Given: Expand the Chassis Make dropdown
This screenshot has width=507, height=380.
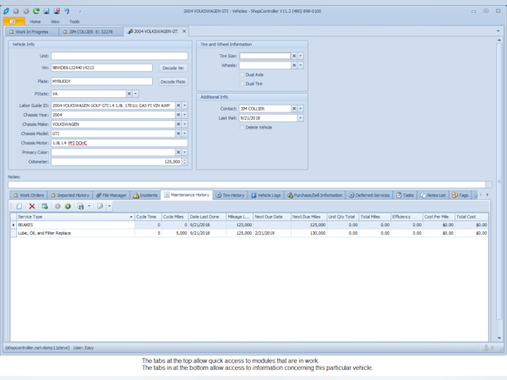Looking at the screenshot, I should click(185, 124).
